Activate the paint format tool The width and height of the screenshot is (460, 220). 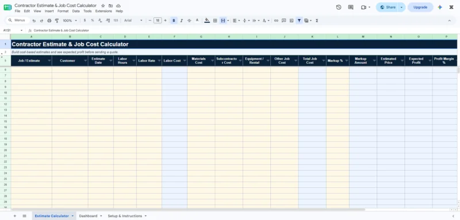click(x=57, y=21)
